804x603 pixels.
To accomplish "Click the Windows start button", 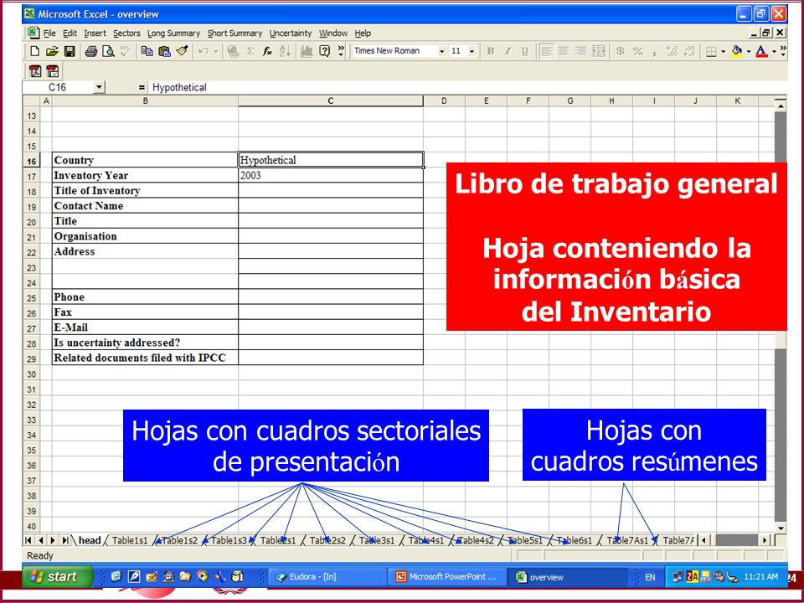I will pos(58,577).
